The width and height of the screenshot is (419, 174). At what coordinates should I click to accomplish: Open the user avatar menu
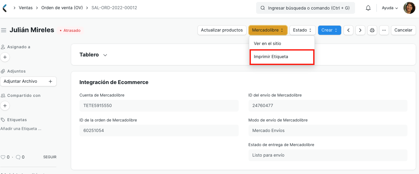(x=409, y=8)
